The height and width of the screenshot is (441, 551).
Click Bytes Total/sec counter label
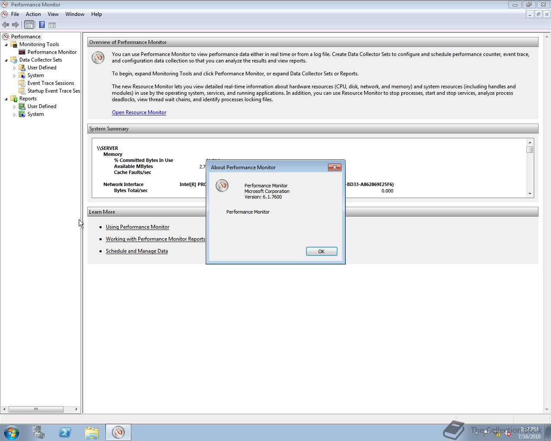(x=131, y=190)
